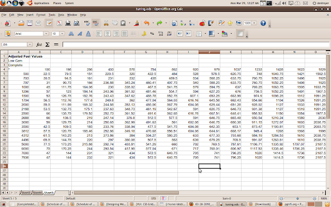The image size is (331, 207).
Task: Toggle italic formatting
Action: 79,34
